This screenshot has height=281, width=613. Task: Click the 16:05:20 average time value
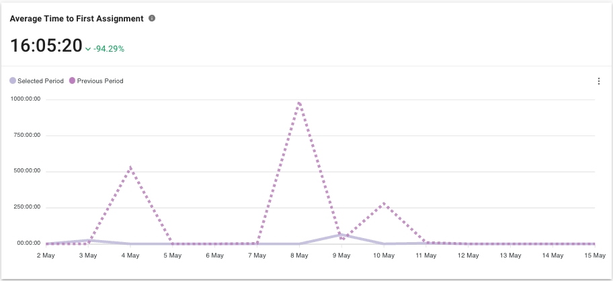pos(46,46)
